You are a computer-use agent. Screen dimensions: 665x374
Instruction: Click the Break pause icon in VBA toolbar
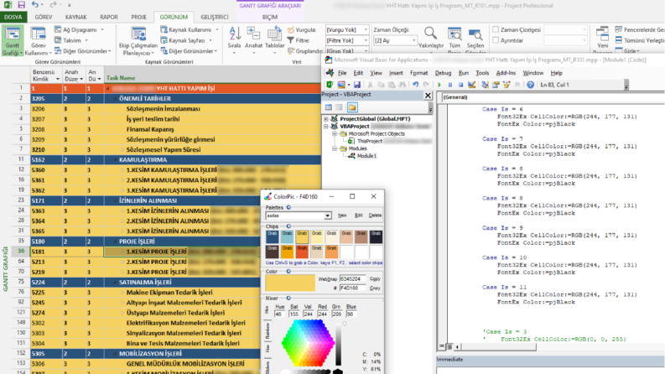pos(450,85)
